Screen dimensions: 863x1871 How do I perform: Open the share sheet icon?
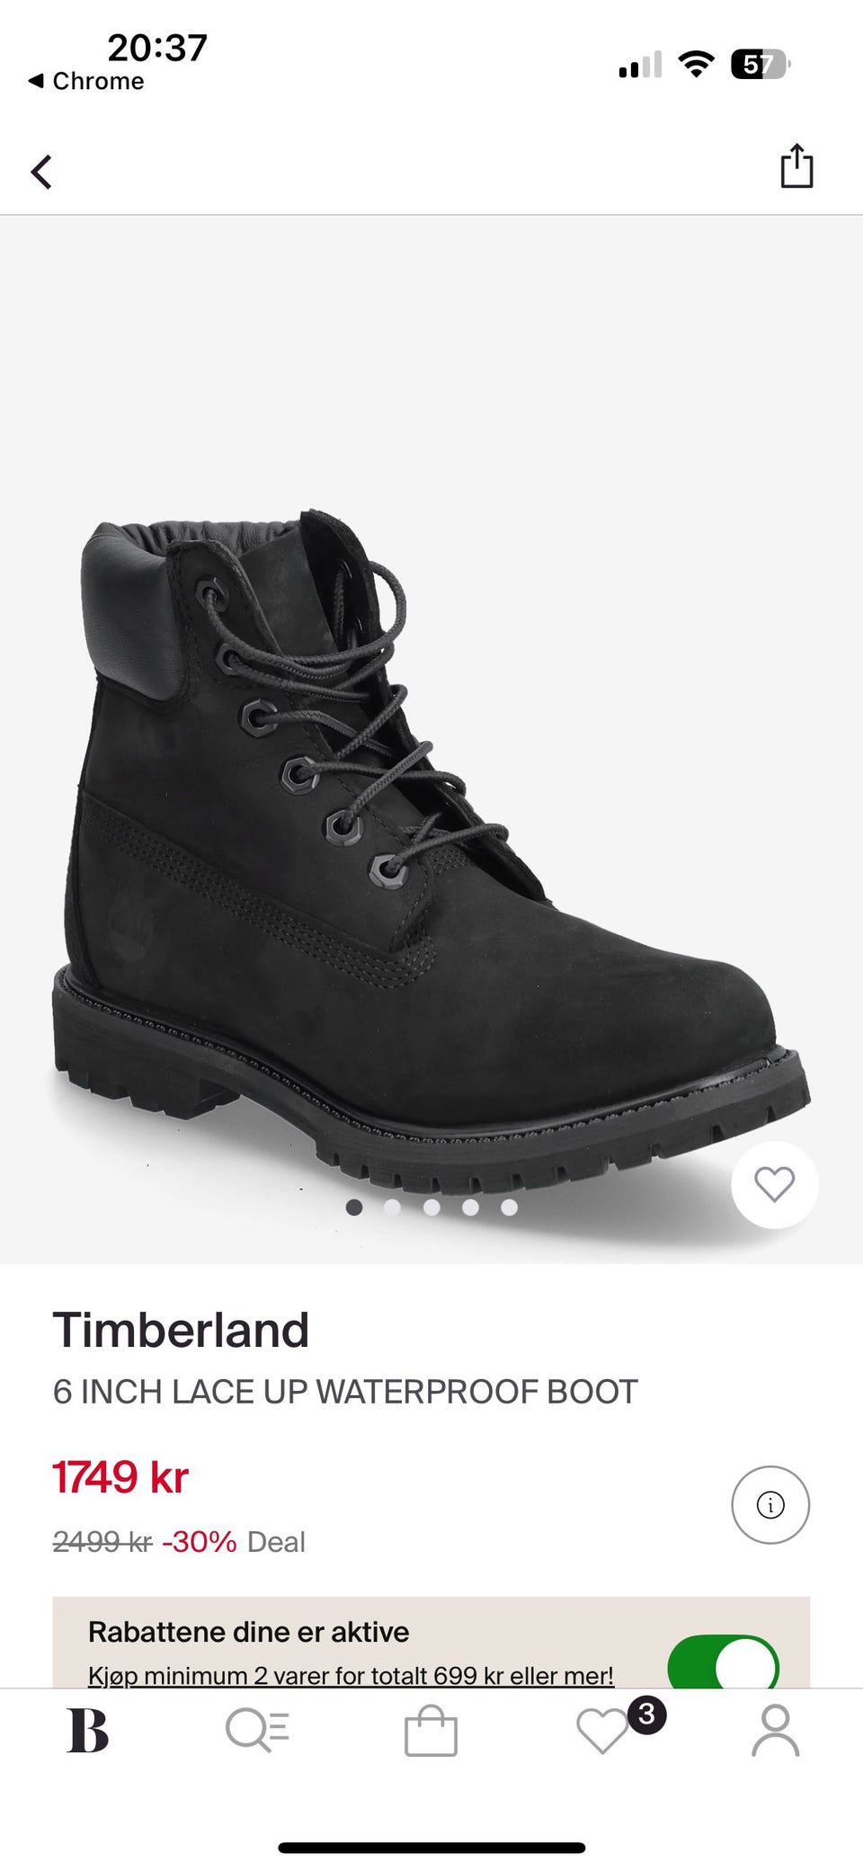[796, 166]
